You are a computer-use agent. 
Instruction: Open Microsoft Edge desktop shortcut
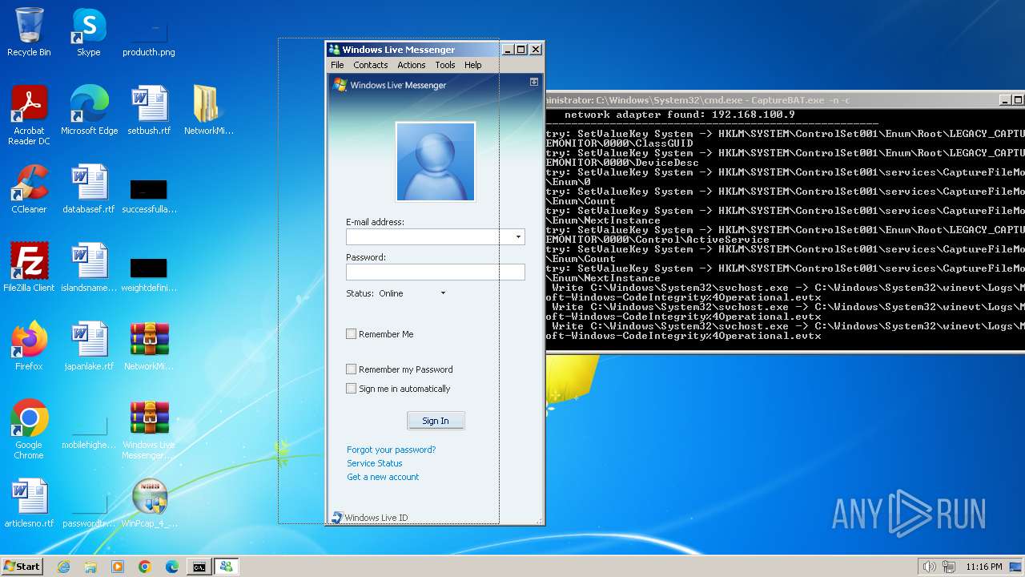(x=89, y=111)
